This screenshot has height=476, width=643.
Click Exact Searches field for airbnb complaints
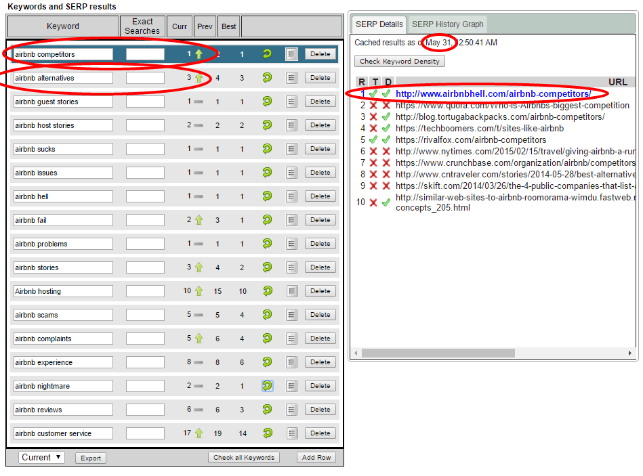coord(145,339)
